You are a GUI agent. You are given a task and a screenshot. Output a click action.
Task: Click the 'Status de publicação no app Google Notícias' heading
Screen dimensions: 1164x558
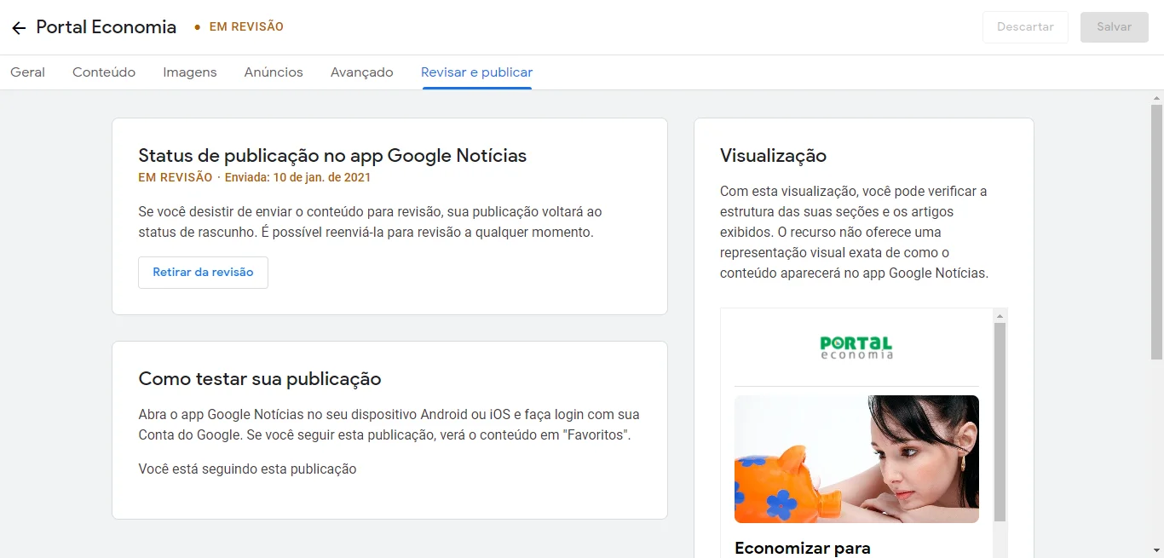pyautogui.click(x=332, y=156)
